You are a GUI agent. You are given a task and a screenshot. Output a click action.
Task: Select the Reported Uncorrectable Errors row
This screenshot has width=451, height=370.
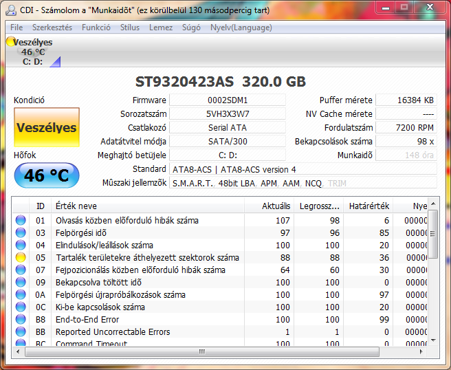[220, 331]
